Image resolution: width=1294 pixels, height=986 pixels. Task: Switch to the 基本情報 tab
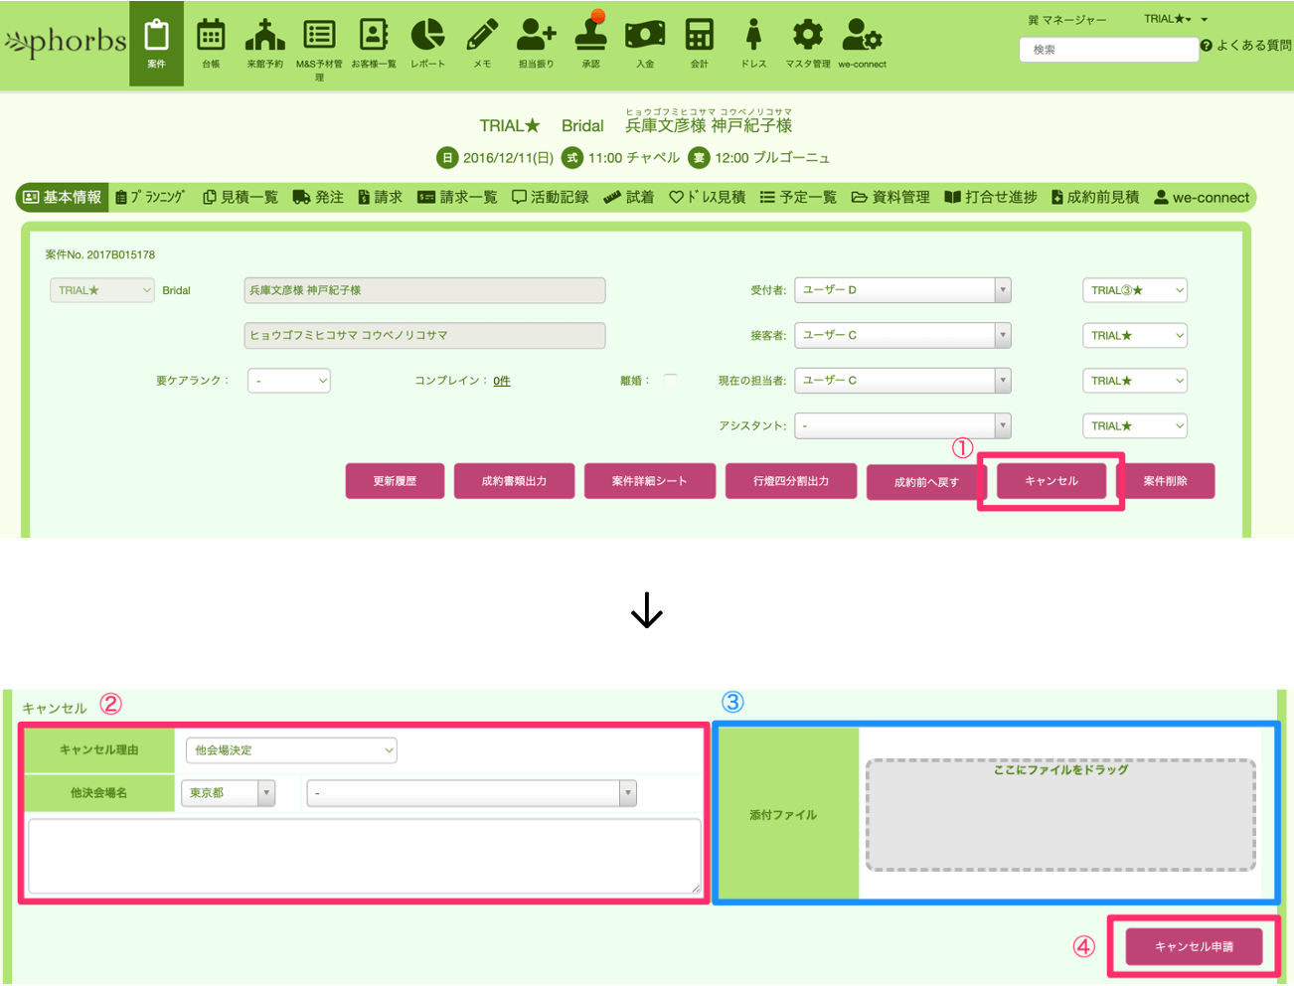[x=63, y=197]
